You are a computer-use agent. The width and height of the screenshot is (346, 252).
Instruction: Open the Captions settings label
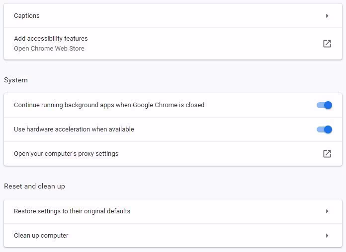(27, 16)
